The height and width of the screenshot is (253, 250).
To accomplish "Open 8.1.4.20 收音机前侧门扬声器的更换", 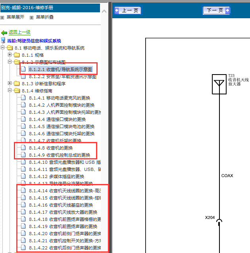I will (x=65, y=234).
